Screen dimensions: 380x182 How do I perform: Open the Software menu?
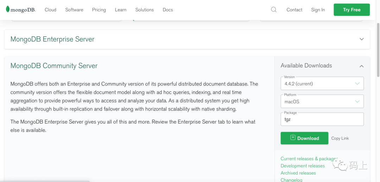[x=74, y=10]
